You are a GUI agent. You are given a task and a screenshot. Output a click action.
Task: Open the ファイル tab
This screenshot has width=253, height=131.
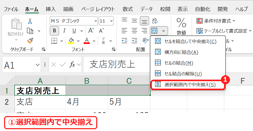pyautogui.click(x=11, y=9)
